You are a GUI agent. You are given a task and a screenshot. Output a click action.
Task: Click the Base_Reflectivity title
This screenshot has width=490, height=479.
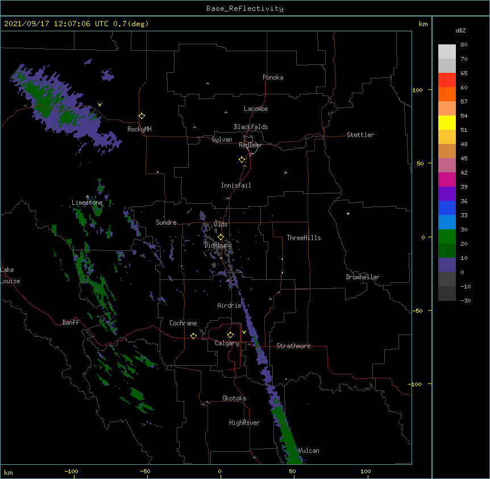(245, 9)
